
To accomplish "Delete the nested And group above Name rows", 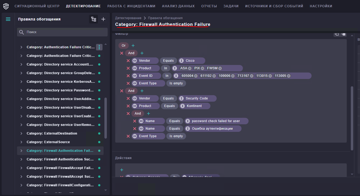I will (128, 114).
